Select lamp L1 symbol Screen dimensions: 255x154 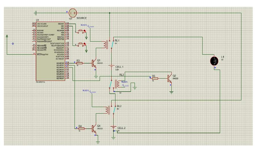pos(214,61)
